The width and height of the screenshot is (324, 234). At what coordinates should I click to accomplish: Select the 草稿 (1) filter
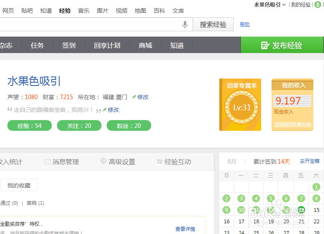35,203
